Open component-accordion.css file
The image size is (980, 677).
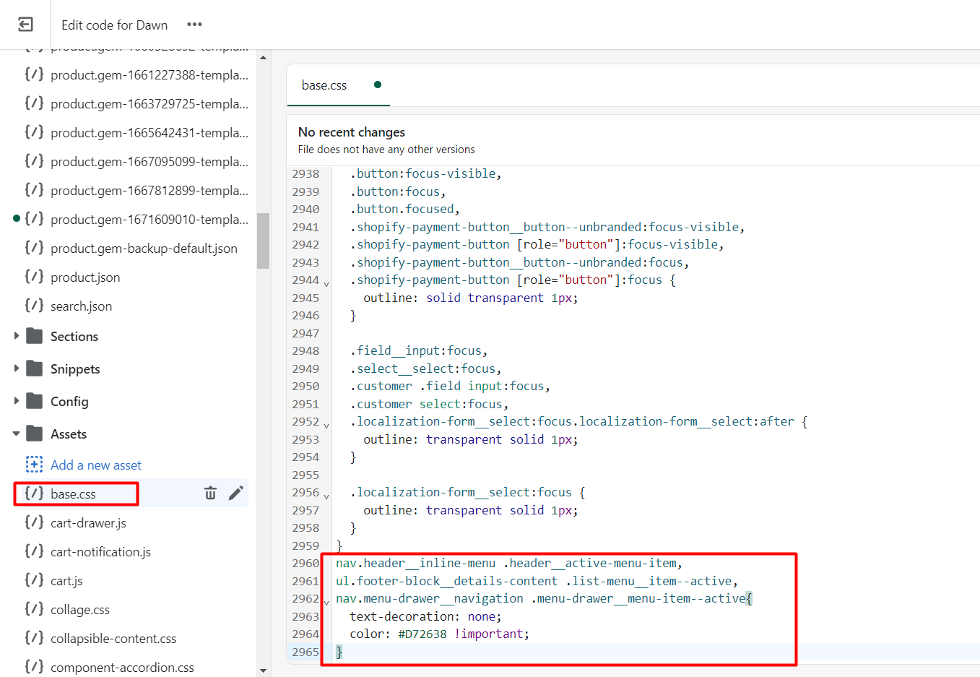pyautogui.click(x=122, y=667)
